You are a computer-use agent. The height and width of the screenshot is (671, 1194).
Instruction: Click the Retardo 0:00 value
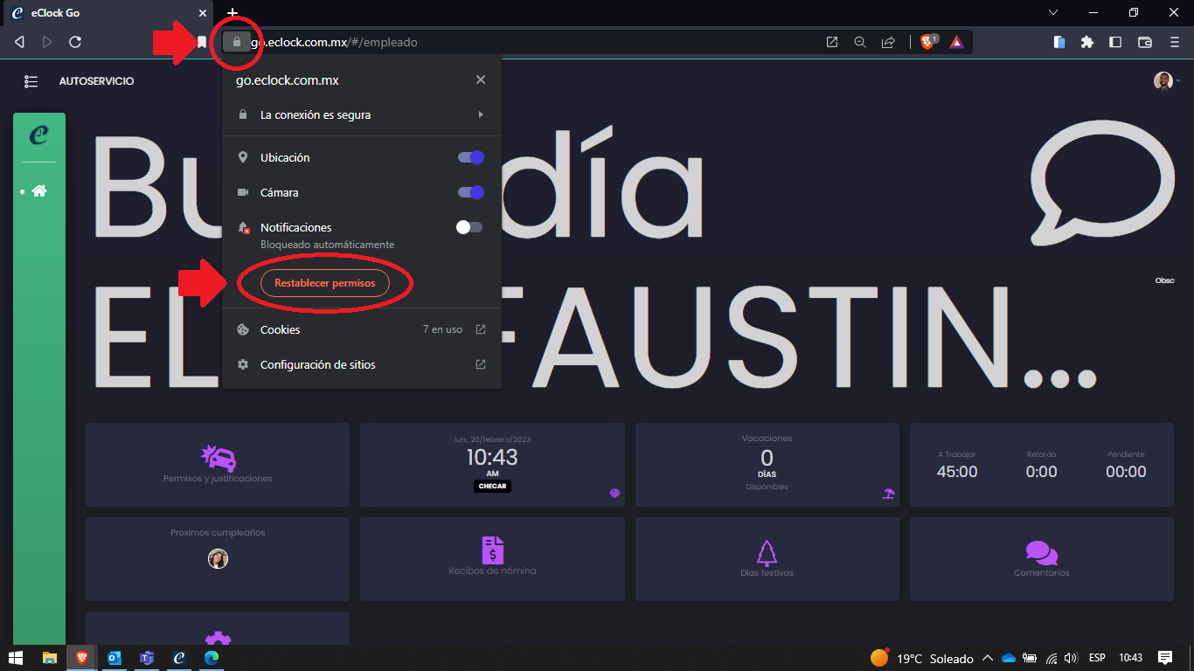click(1041, 472)
